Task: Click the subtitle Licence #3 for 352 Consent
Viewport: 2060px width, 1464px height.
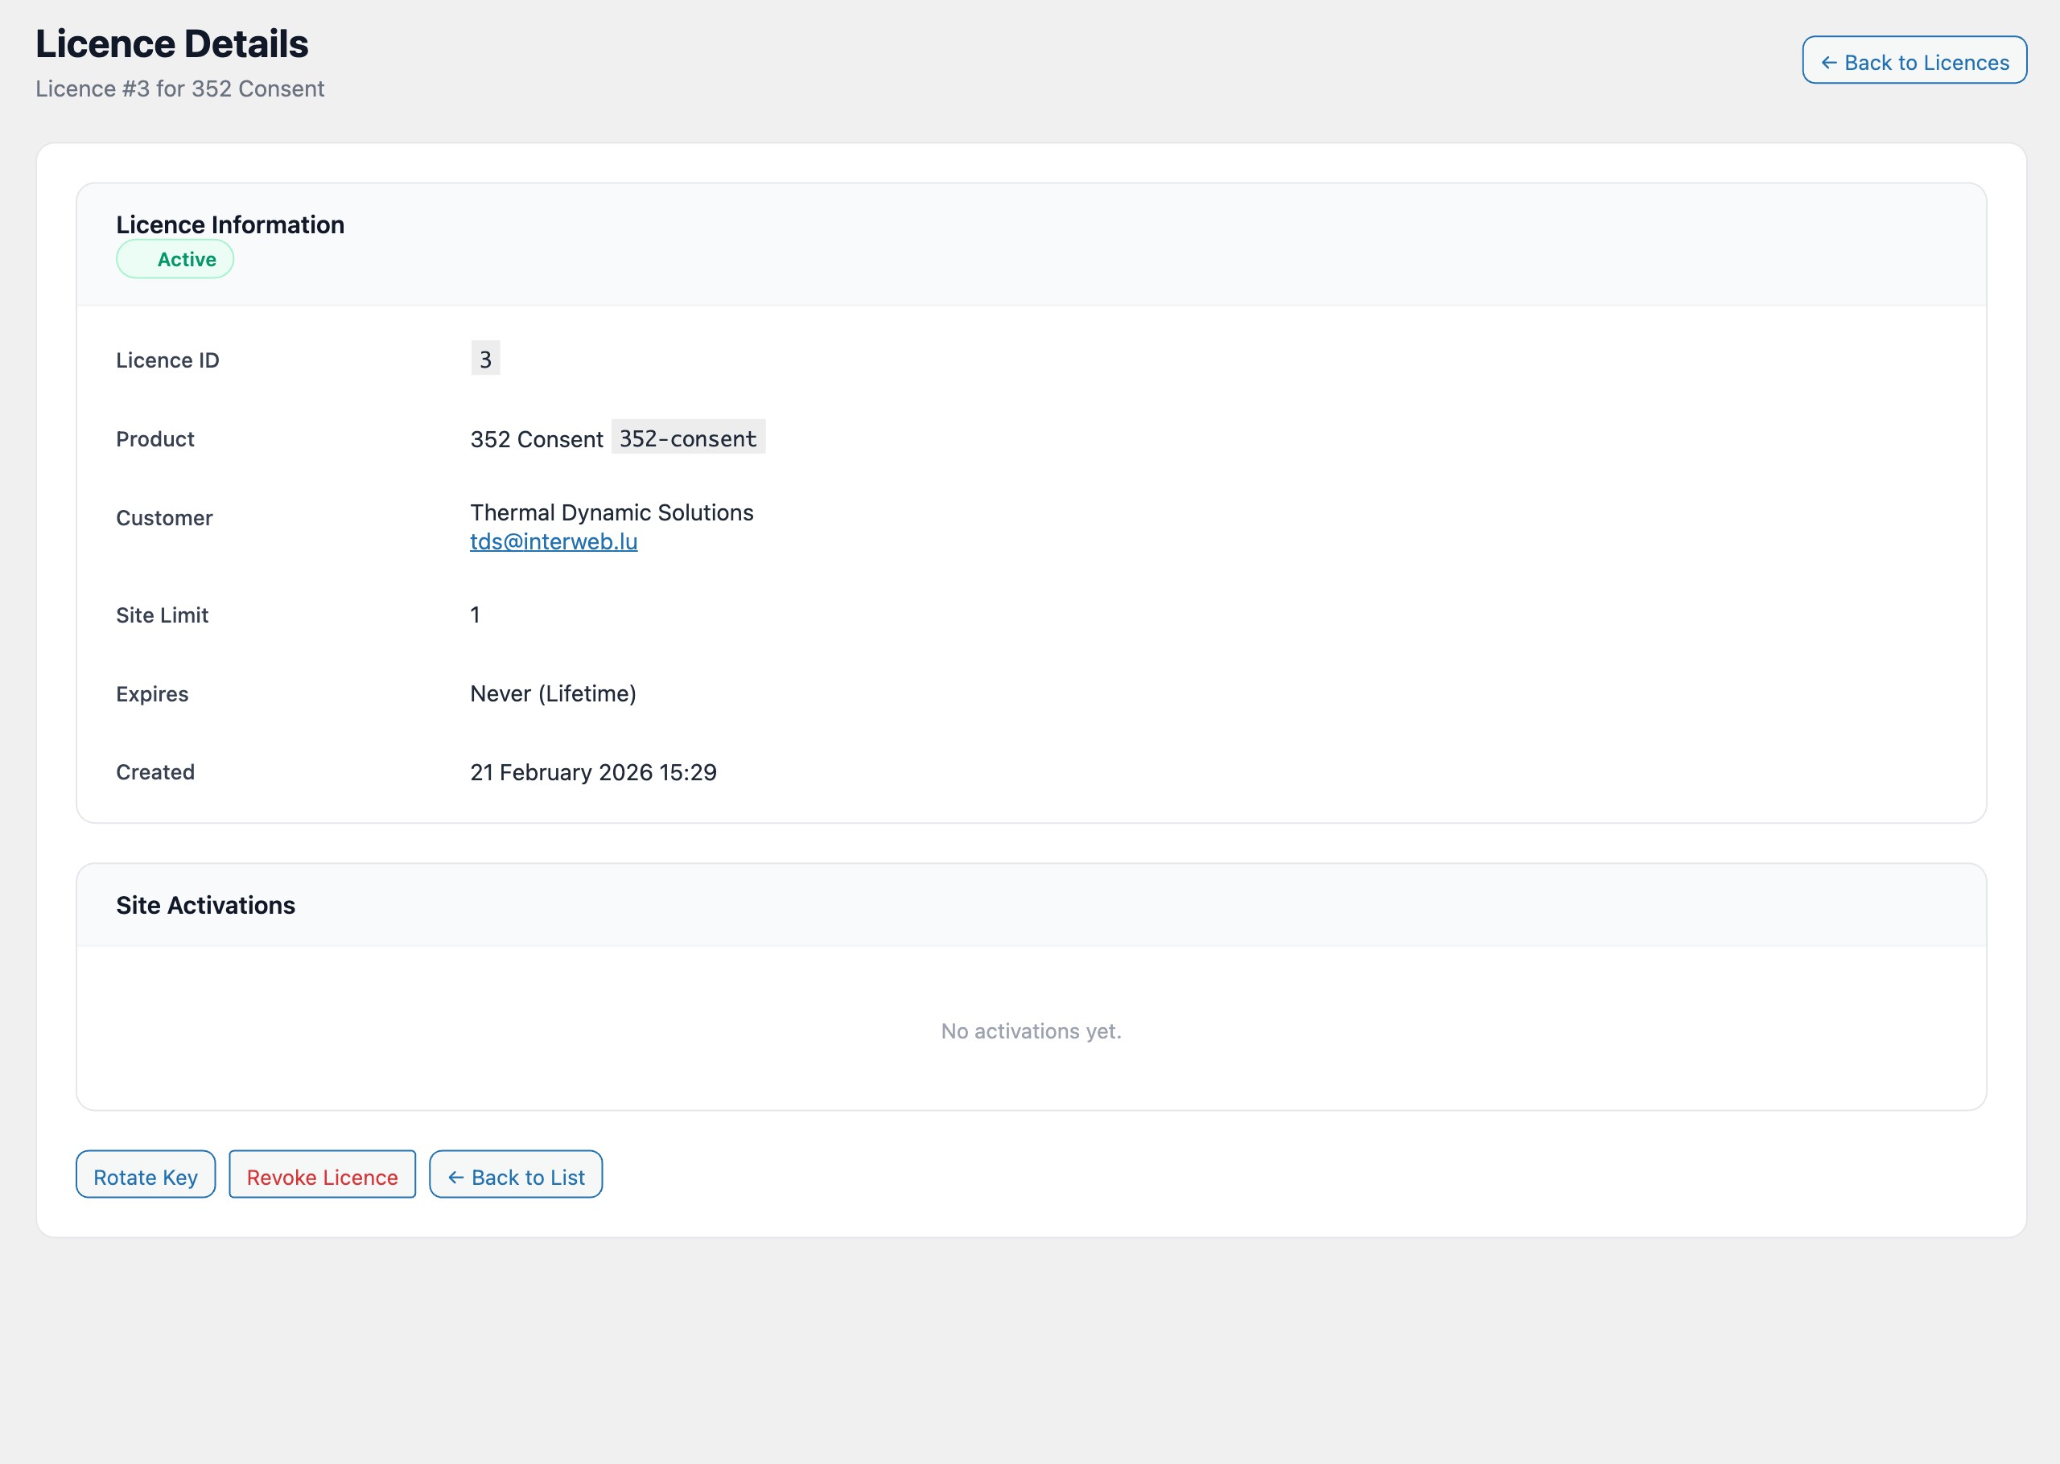Action: [179, 88]
